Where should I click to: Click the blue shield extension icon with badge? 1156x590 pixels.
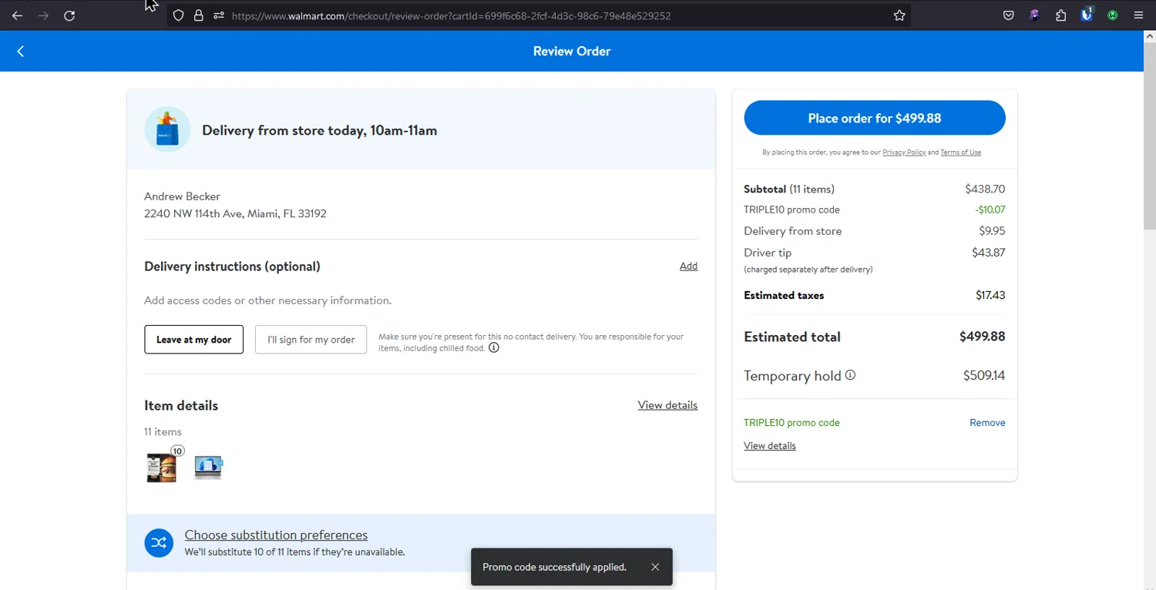[x=1087, y=15]
